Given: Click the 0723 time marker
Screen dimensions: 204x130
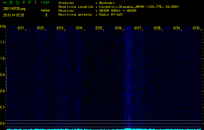Looking at the screenshot, I should click(x=60, y=28).
